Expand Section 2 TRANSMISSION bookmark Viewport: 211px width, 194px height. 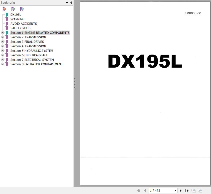pyautogui.click(x=3, y=37)
